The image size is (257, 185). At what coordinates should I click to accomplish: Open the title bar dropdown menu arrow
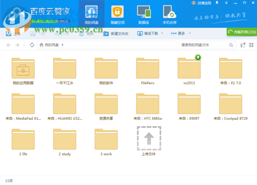[x=226, y=3]
